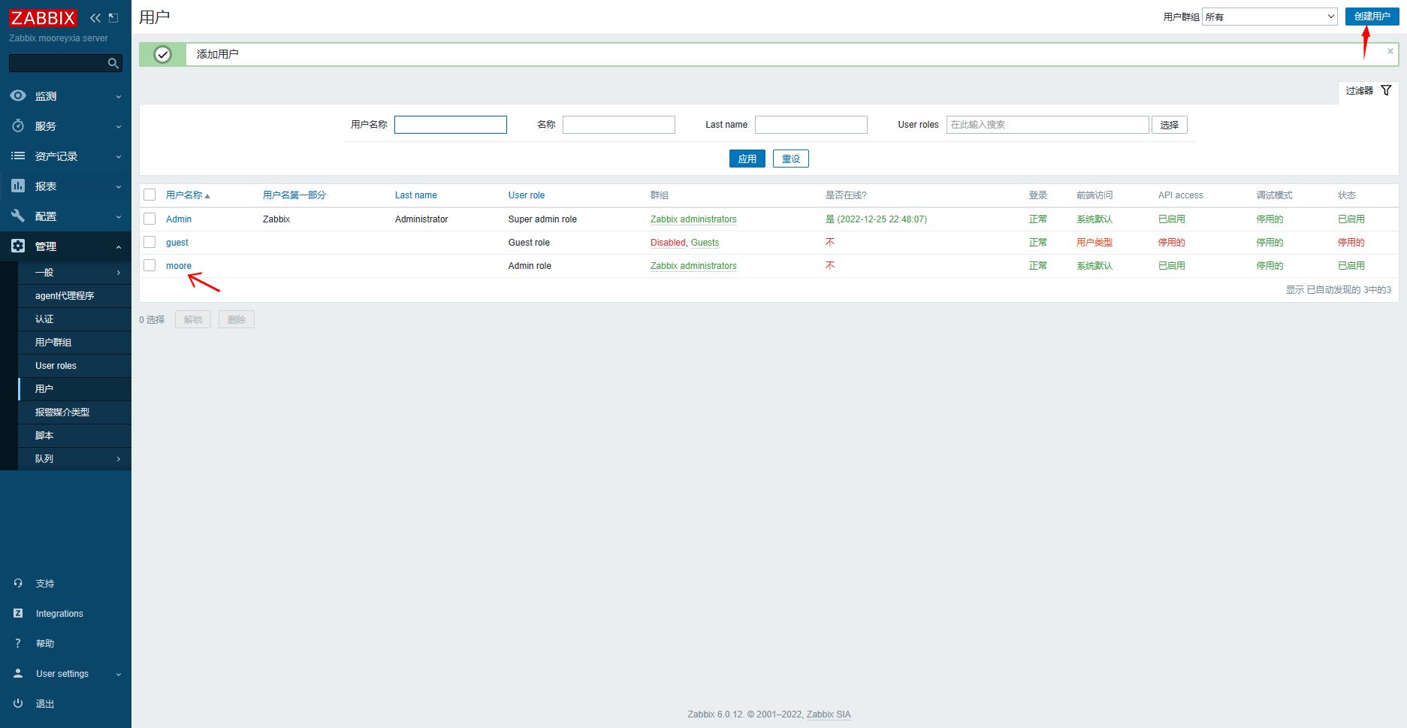Screen dimensions: 1407x728
Task: Sort by User role column header
Action: click(527, 195)
